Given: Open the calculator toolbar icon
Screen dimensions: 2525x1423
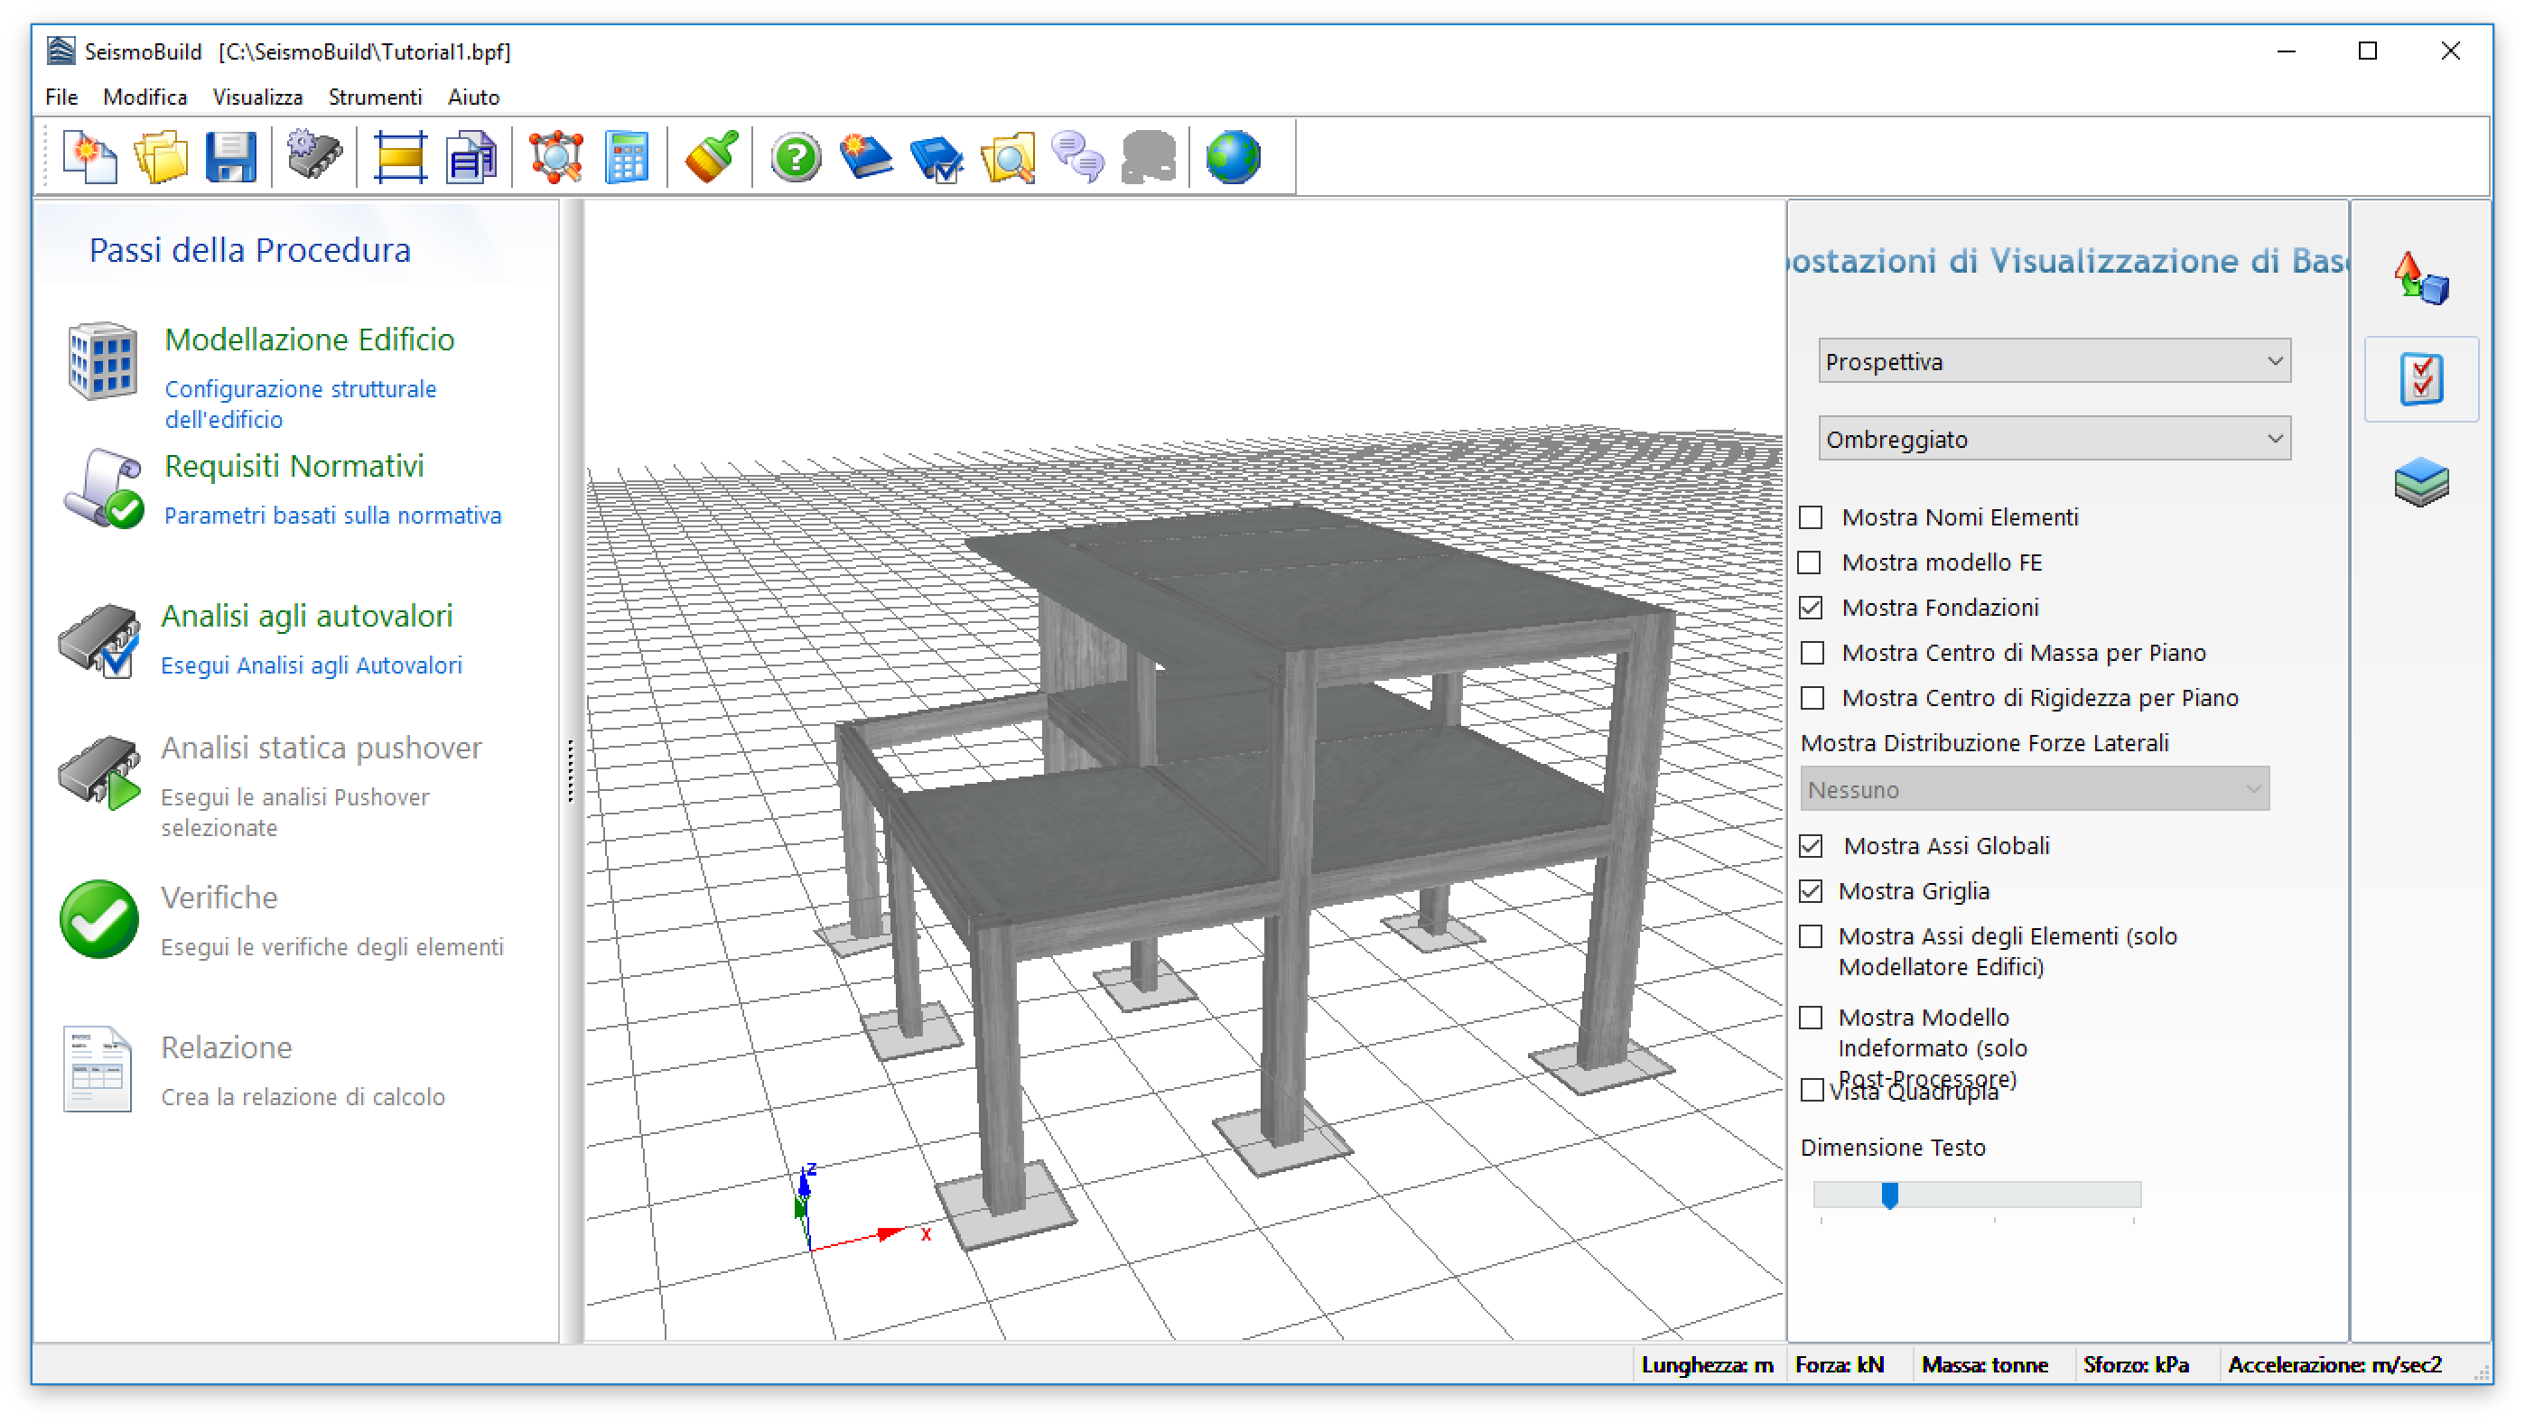Looking at the screenshot, I should (x=627, y=157).
